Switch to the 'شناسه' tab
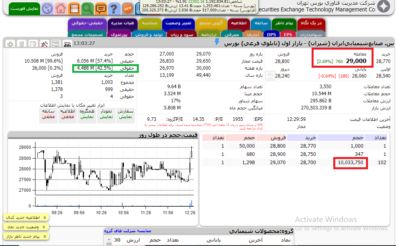396x246 pixels. point(150,23)
